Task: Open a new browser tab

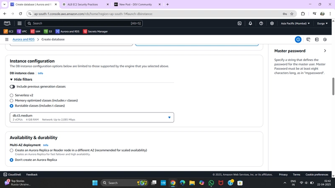Action: [167, 4]
